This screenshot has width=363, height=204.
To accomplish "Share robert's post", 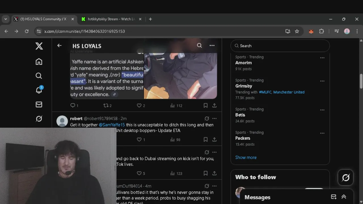I will point(214,139).
